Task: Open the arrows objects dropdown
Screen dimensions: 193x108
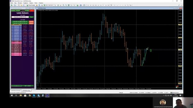Action: [131, 5]
